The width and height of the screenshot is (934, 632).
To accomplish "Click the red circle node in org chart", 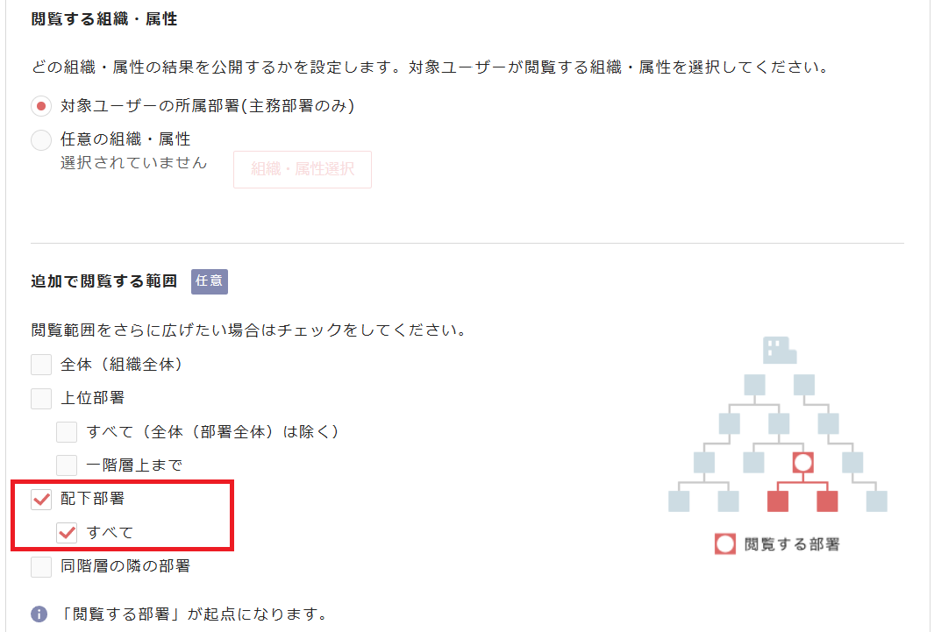I will pyautogui.click(x=802, y=462).
